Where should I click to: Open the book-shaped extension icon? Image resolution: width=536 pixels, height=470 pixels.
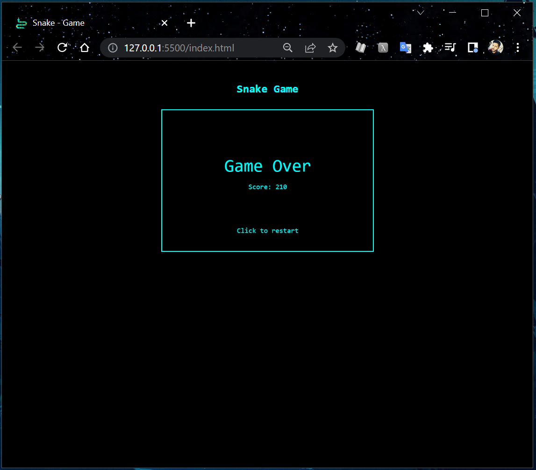360,47
